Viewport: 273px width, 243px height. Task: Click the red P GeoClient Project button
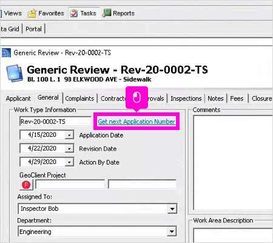pos(26,185)
